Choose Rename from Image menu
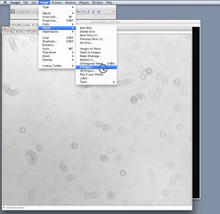 coord(57,45)
